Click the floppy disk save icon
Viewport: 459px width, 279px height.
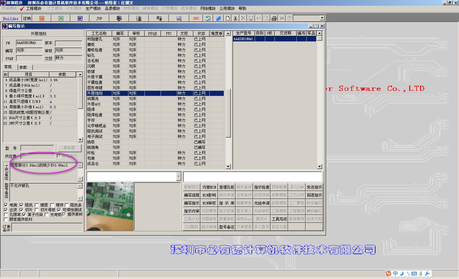click(x=251, y=18)
